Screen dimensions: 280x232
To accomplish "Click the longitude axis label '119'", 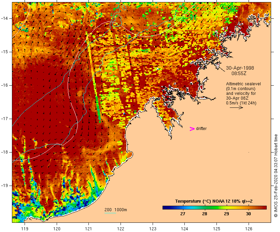I will (x=25, y=229).
